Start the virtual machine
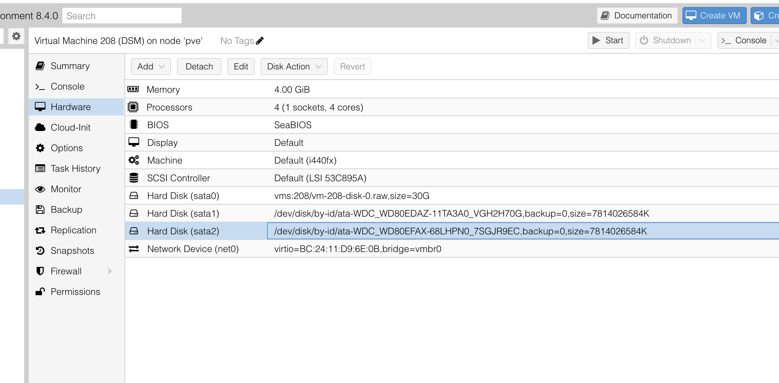 point(608,40)
